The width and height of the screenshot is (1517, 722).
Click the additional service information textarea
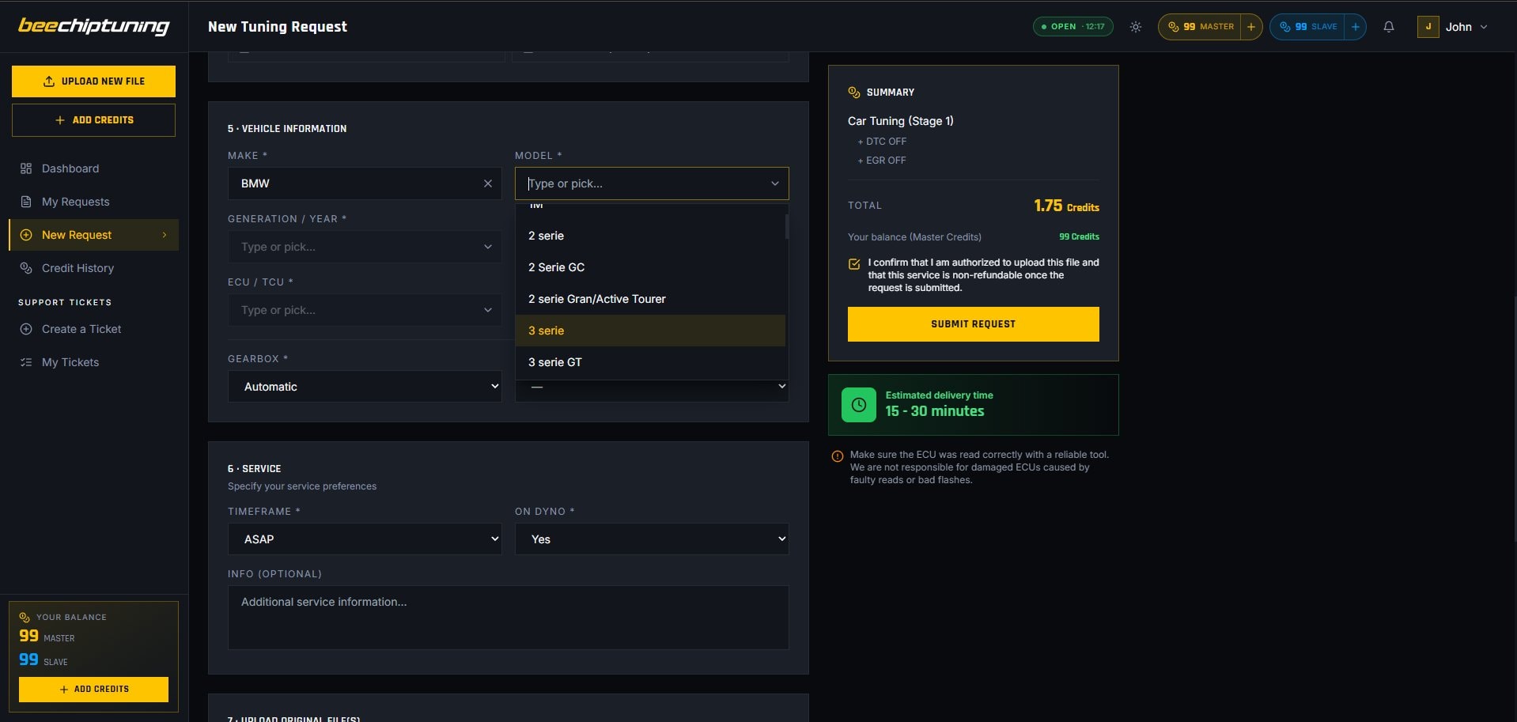[x=508, y=618]
